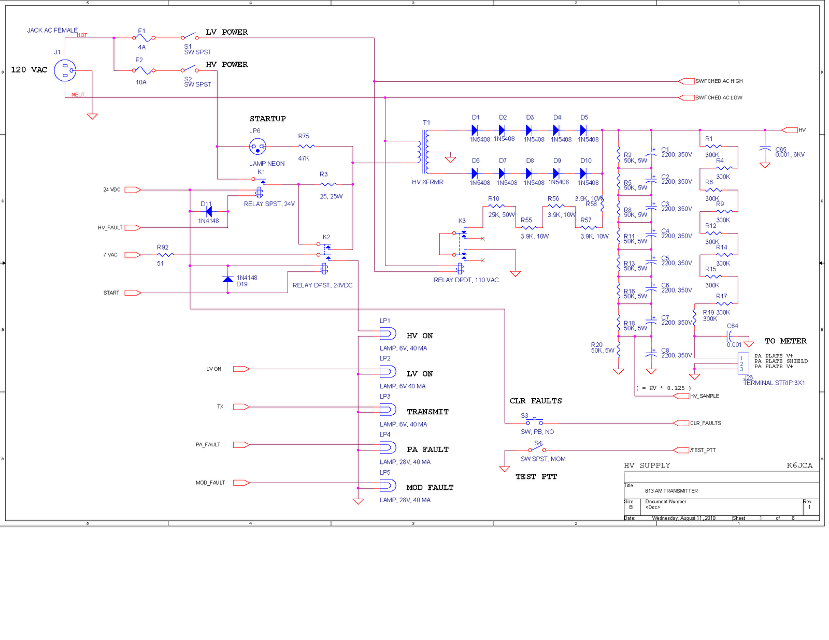Select fuse F2 rated 10A
Viewport: 829px width, 640px height.
tap(144, 70)
